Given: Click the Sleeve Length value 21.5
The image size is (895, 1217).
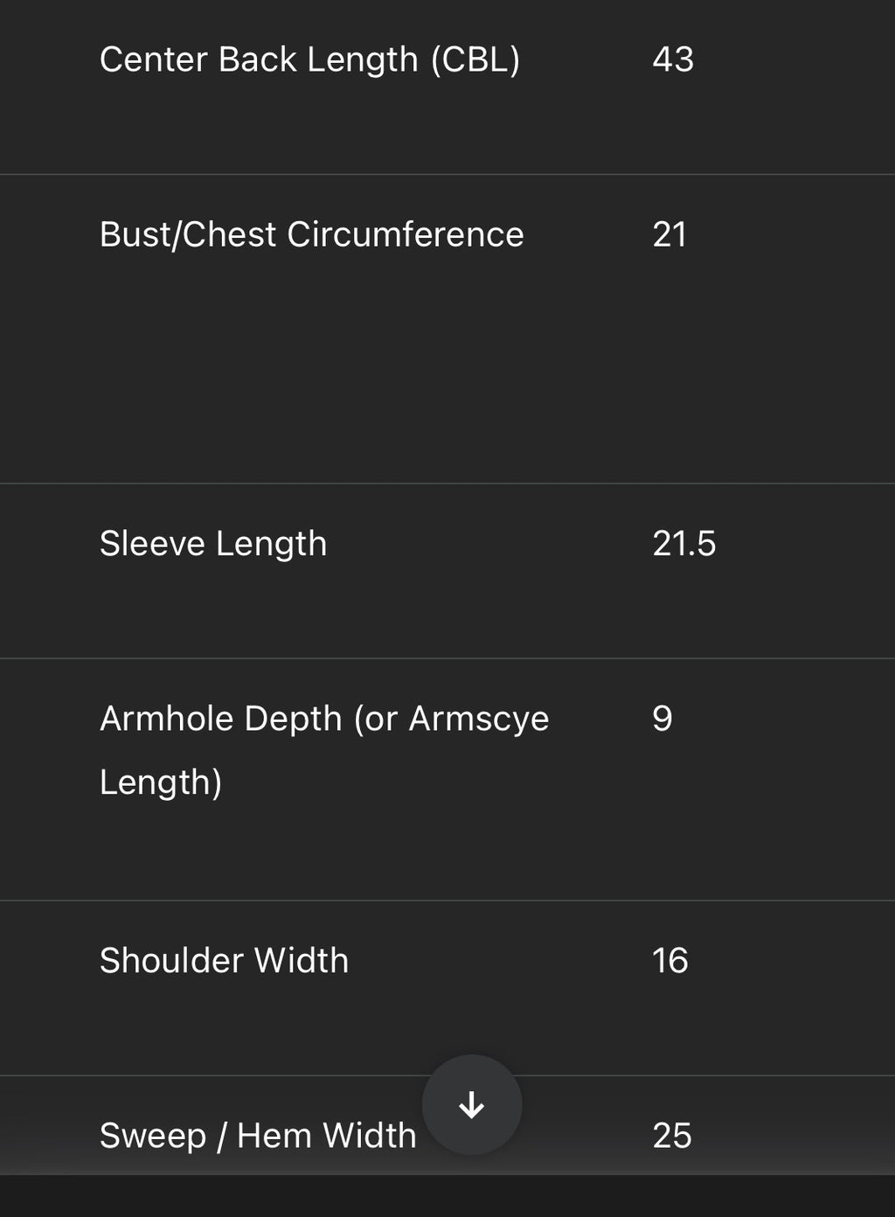Looking at the screenshot, I should [x=683, y=544].
